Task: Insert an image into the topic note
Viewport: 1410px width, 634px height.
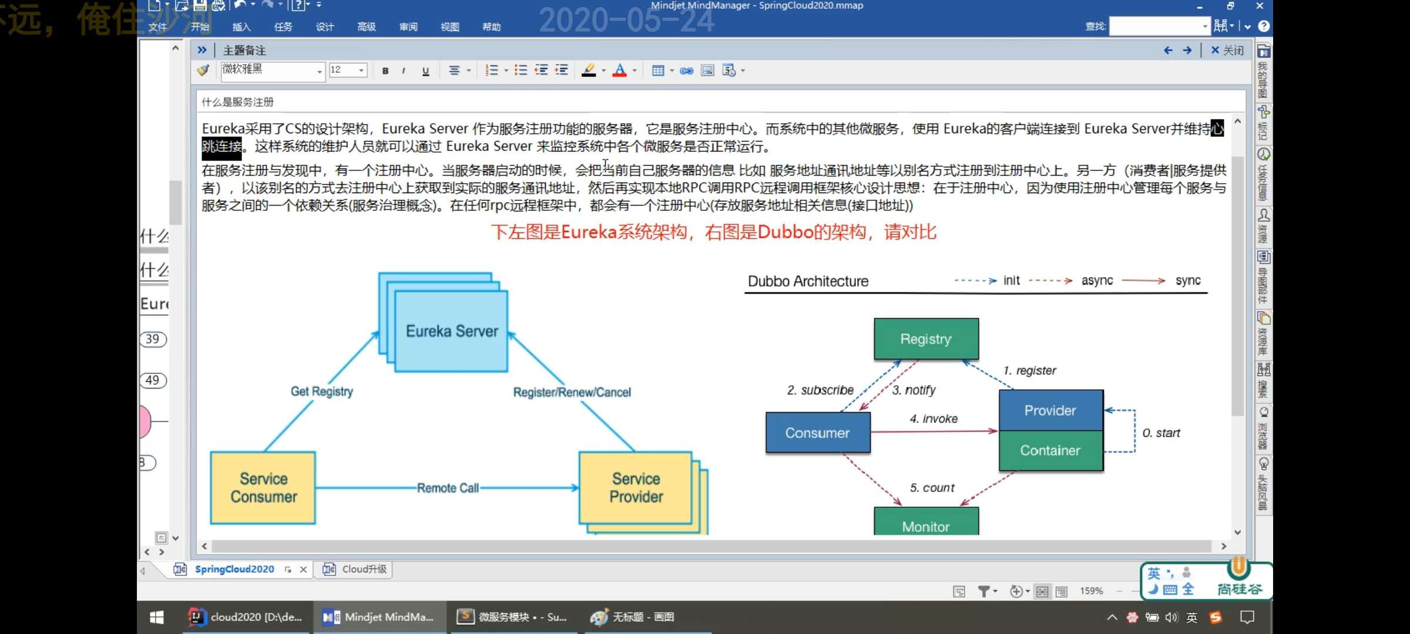Action: coord(707,70)
